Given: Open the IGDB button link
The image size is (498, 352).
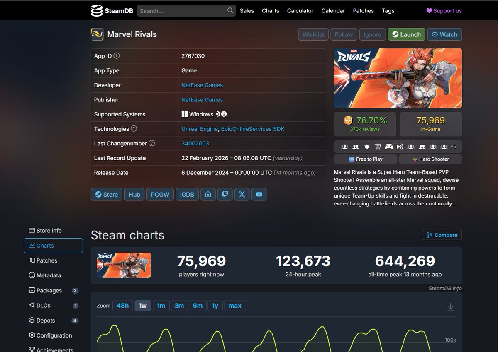Looking at the screenshot, I should [187, 194].
